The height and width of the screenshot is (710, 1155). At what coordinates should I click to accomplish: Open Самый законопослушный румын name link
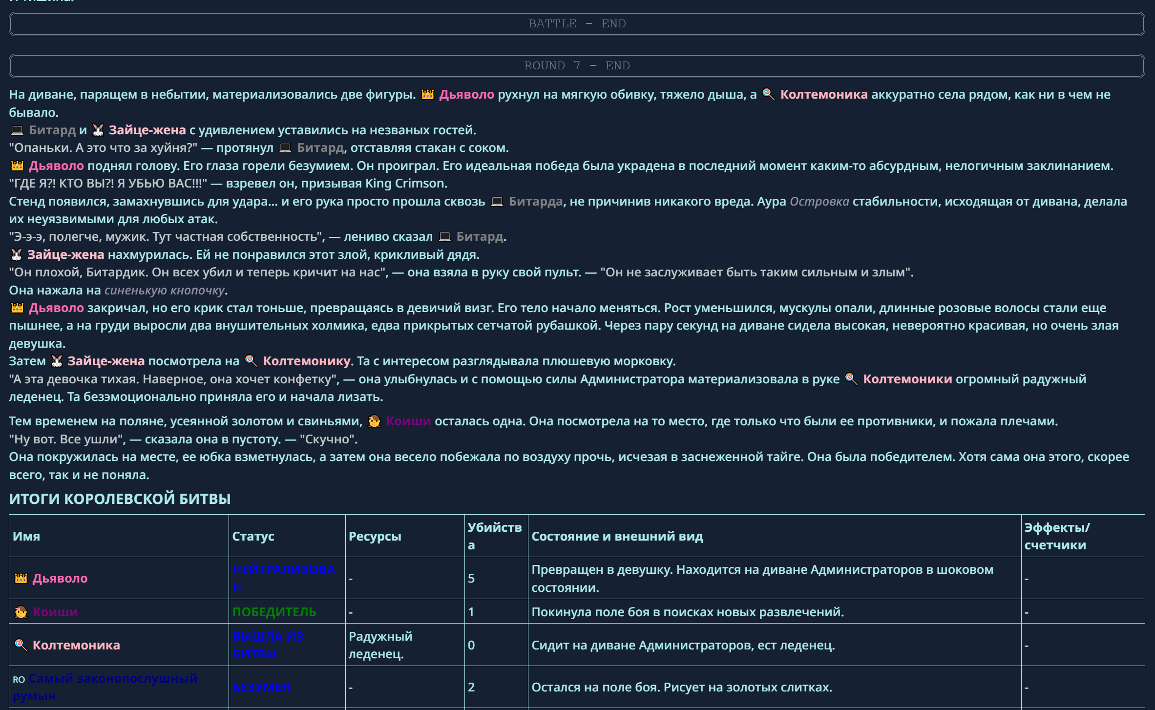pos(113,679)
